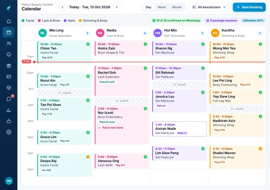Click Kavitha's Lunch break block
This screenshot has height=190, width=270.
[x=237, y=109]
